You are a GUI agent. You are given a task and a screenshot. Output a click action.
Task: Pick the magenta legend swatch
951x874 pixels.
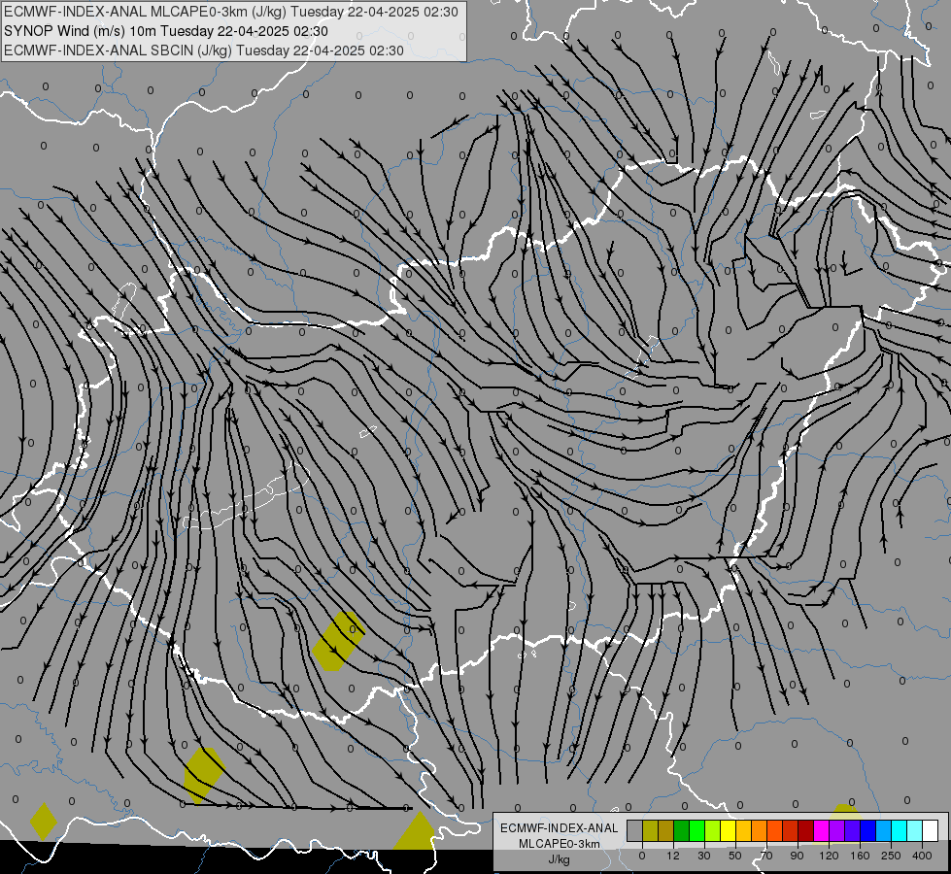click(821, 830)
